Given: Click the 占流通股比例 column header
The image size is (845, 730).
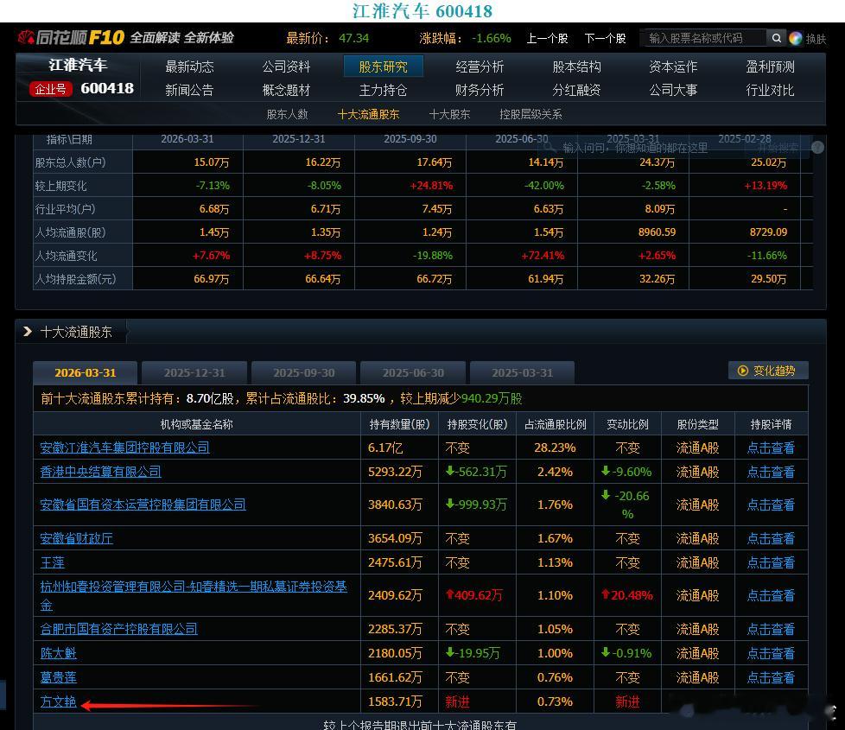Looking at the screenshot, I should 555,424.
